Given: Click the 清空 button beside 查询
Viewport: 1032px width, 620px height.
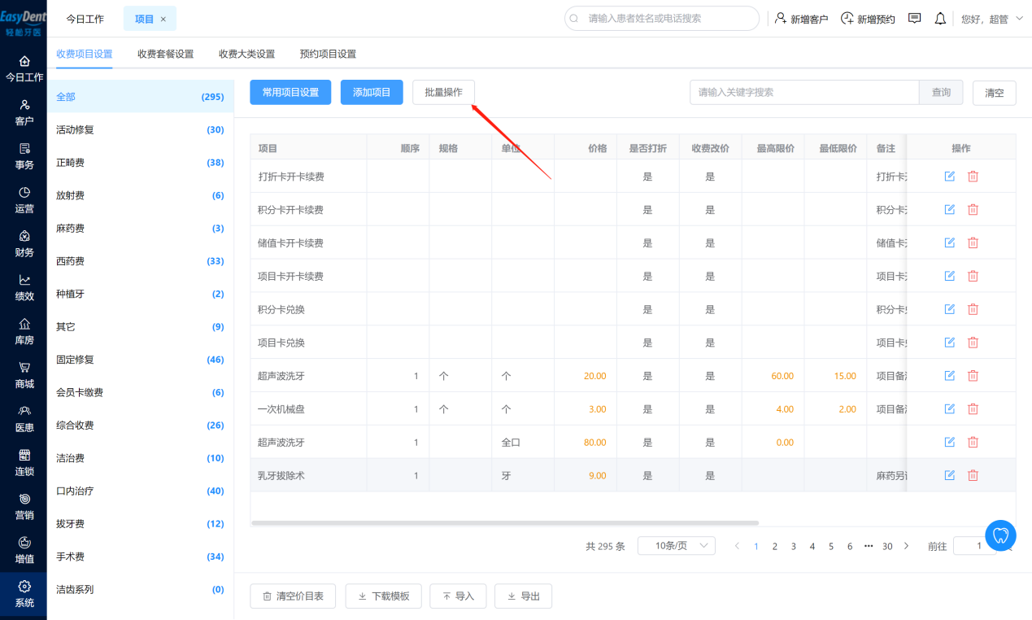Looking at the screenshot, I should 995,93.
